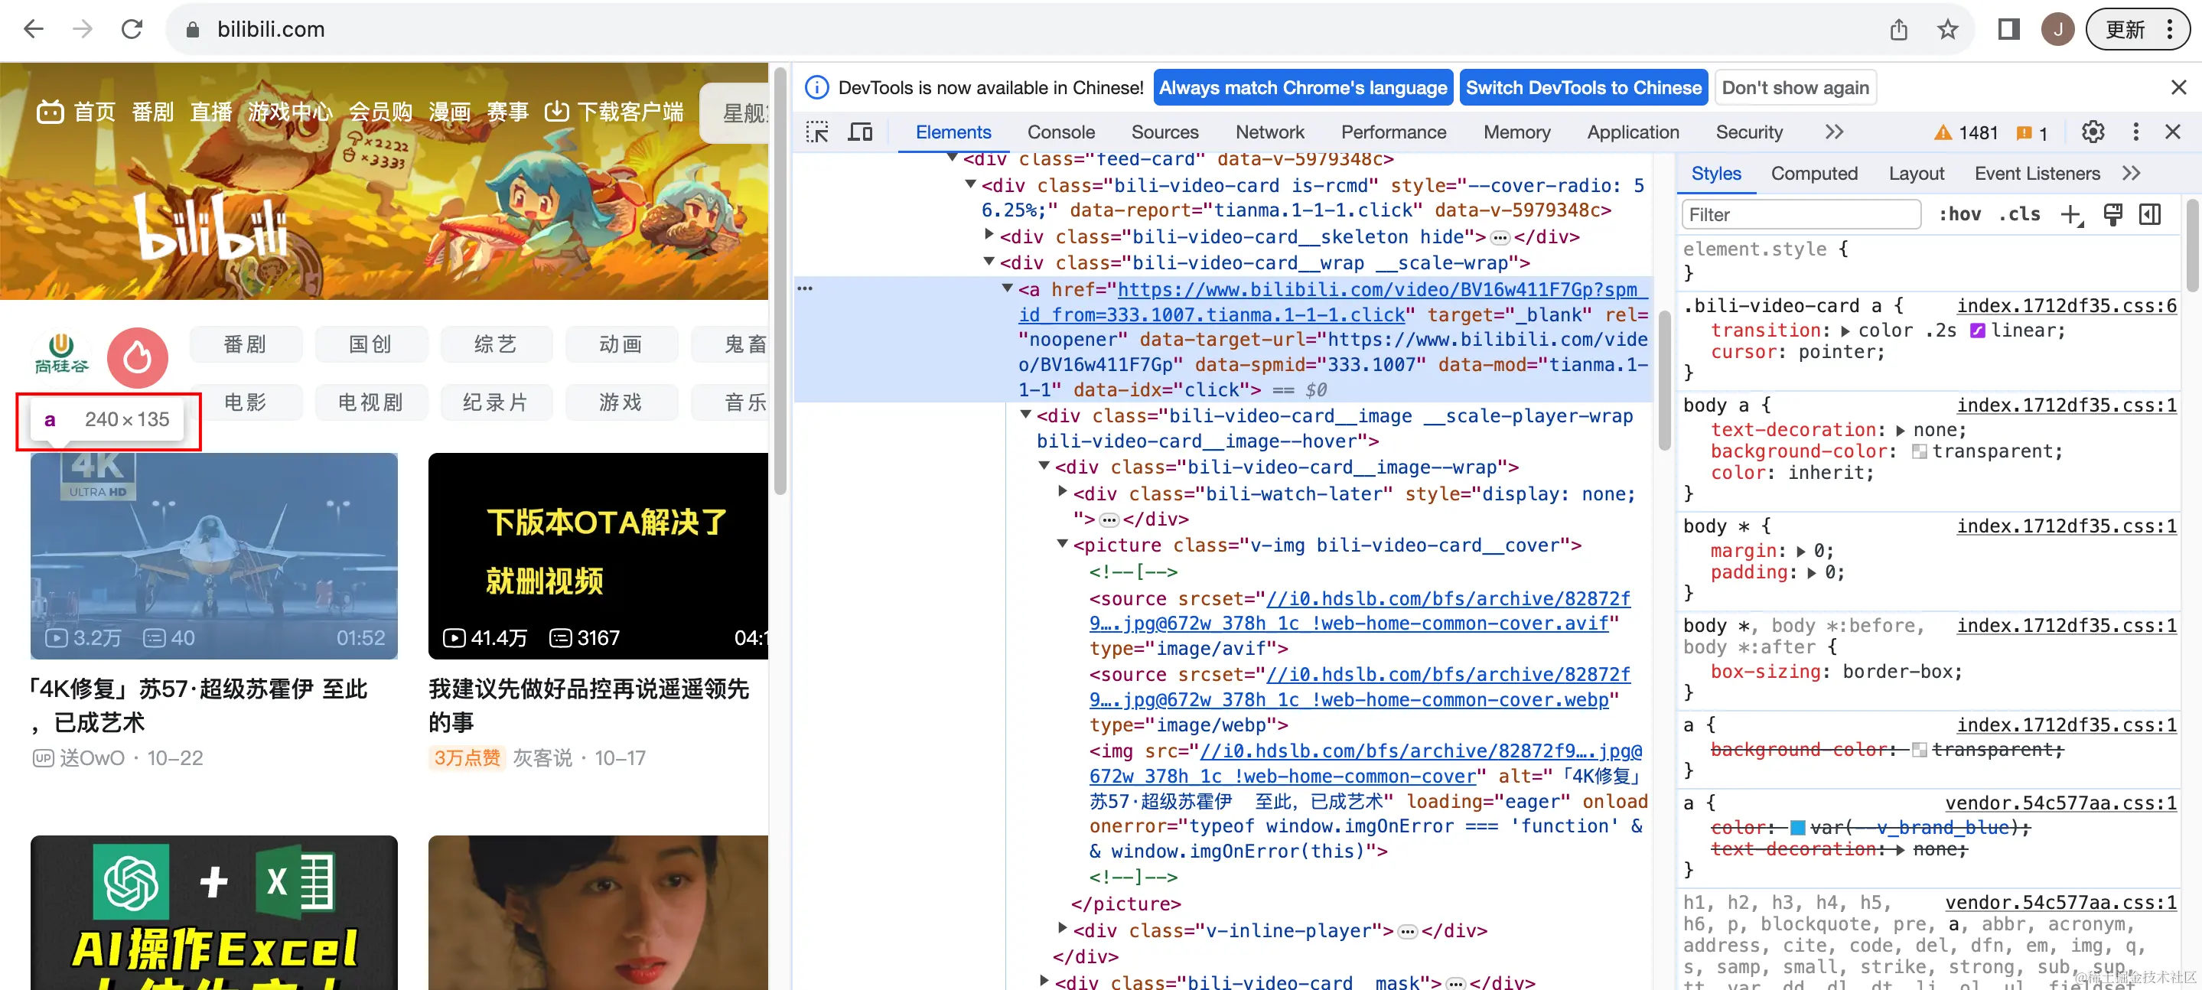Activate the inspect element picker icon
2202x990 pixels.
coord(817,132)
